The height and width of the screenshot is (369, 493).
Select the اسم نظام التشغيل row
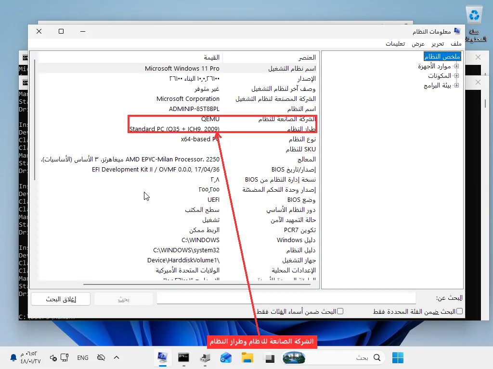click(x=176, y=68)
